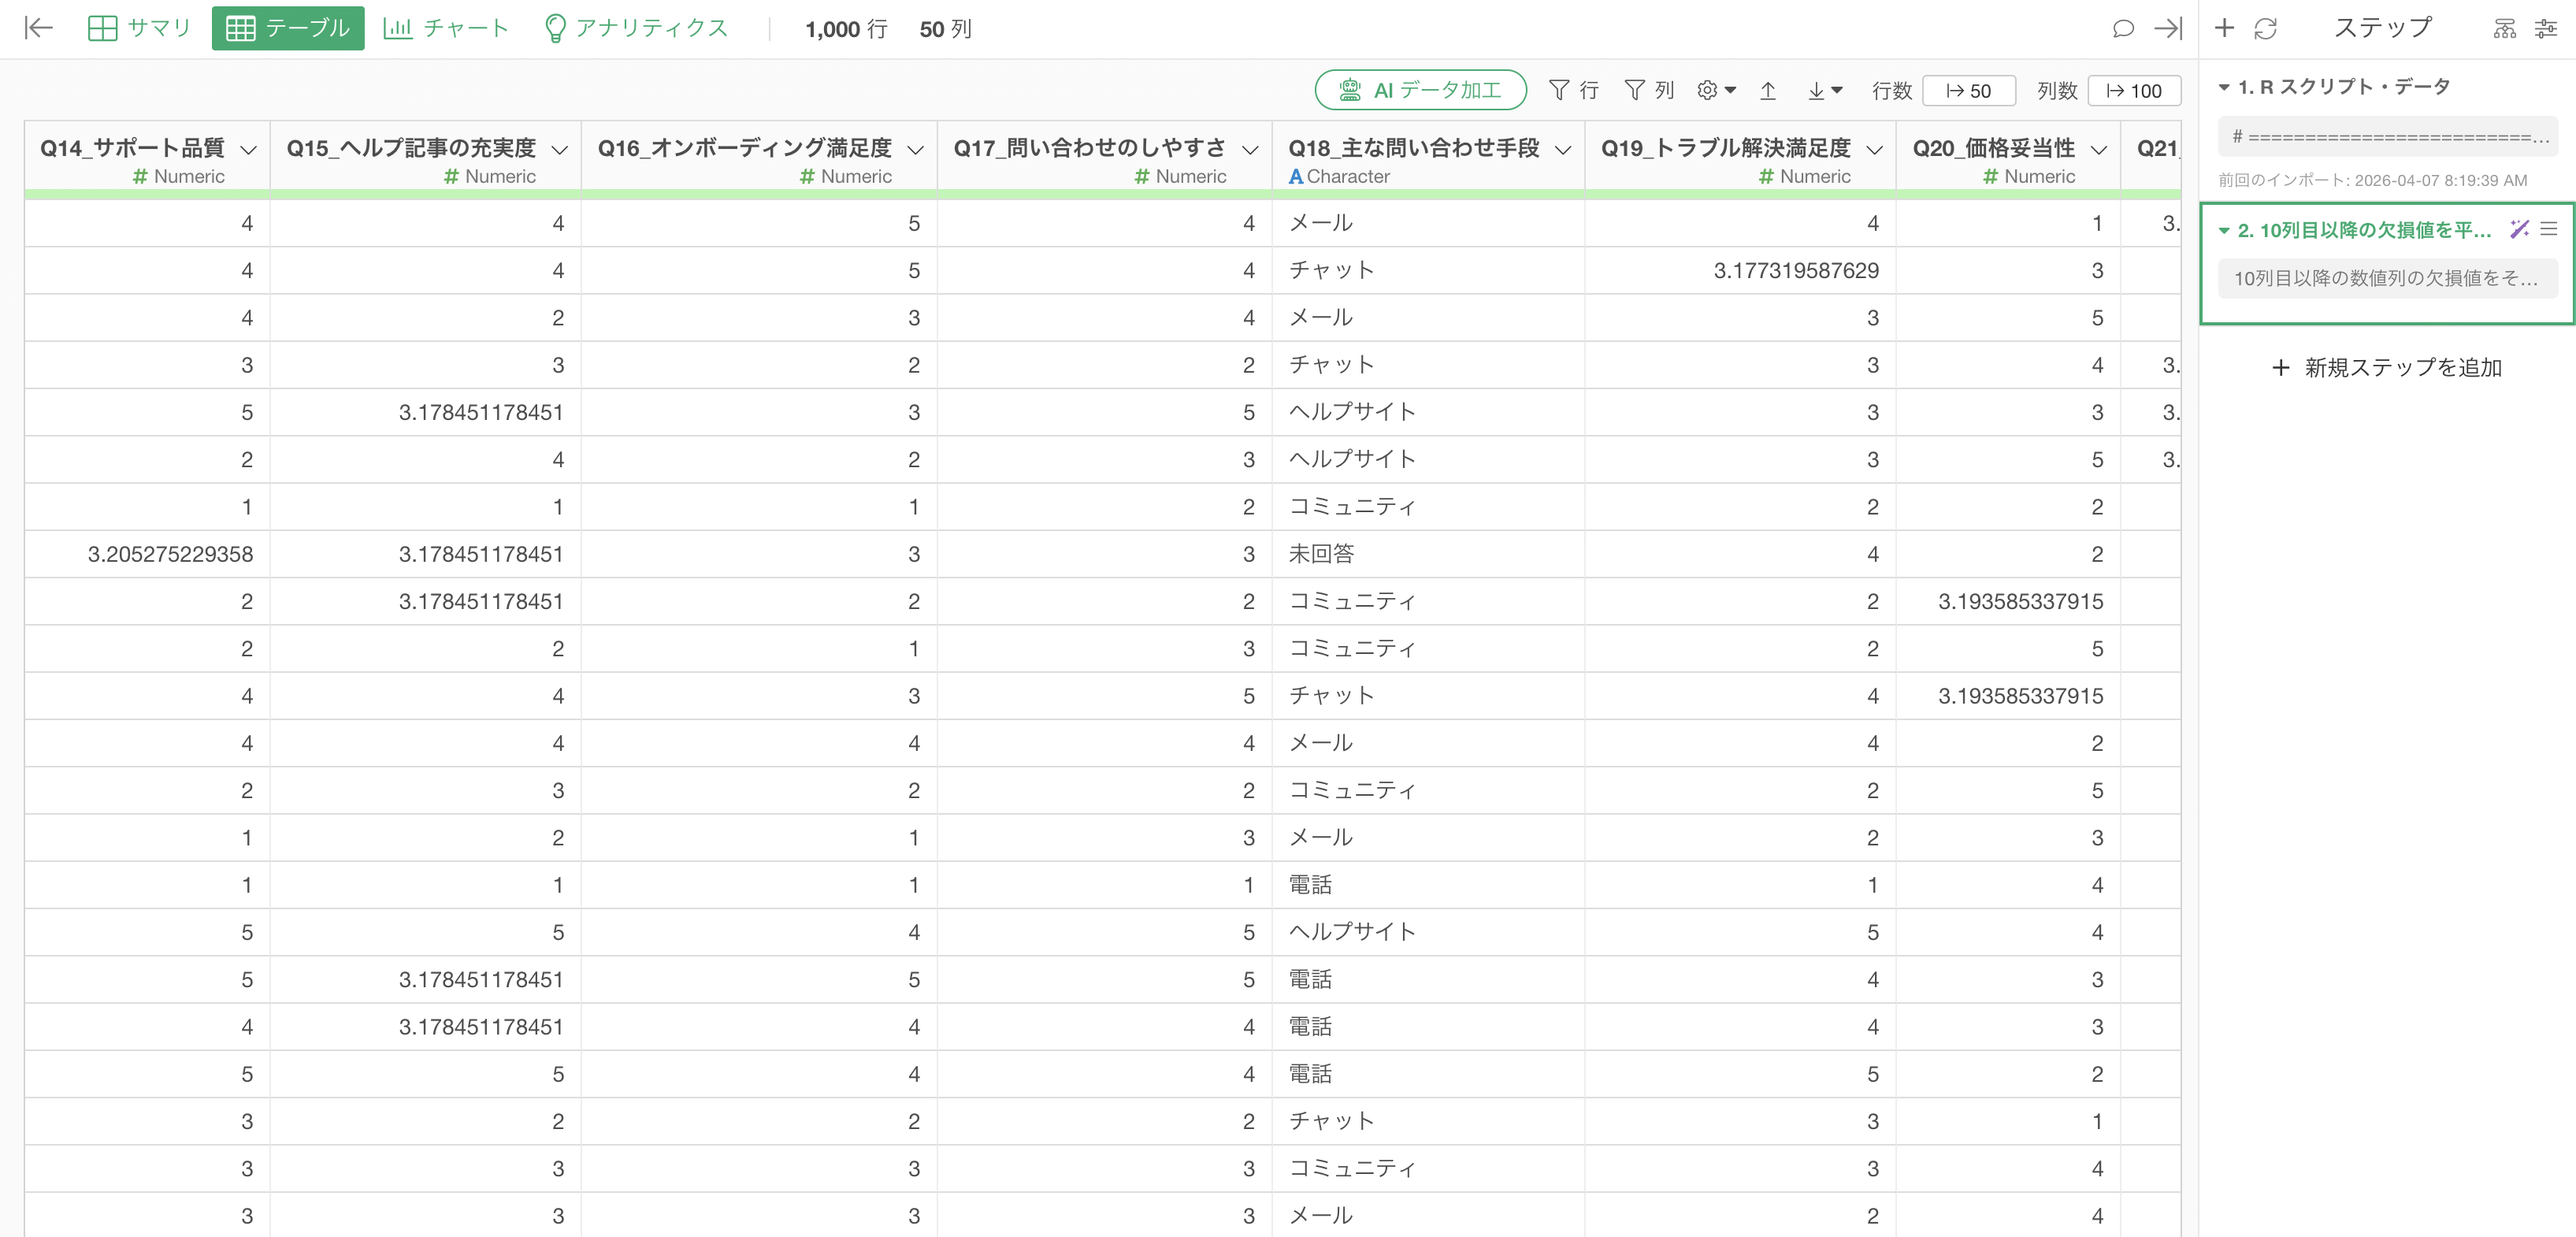Screen dimensions: 2576x1237
Task: Click the collapse right panel arrow icon
Action: click(x=2167, y=28)
